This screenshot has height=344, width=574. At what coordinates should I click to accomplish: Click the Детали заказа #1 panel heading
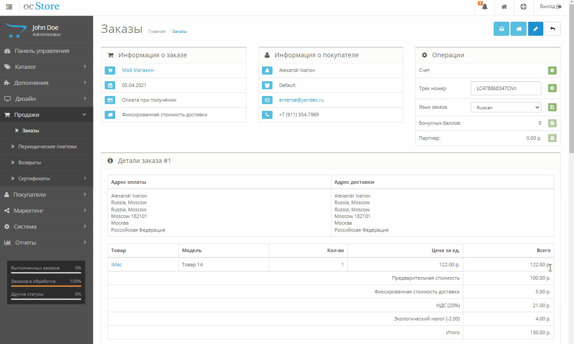click(145, 161)
